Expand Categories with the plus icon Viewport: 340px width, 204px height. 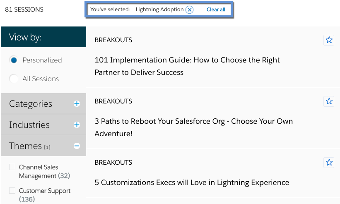click(x=77, y=104)
